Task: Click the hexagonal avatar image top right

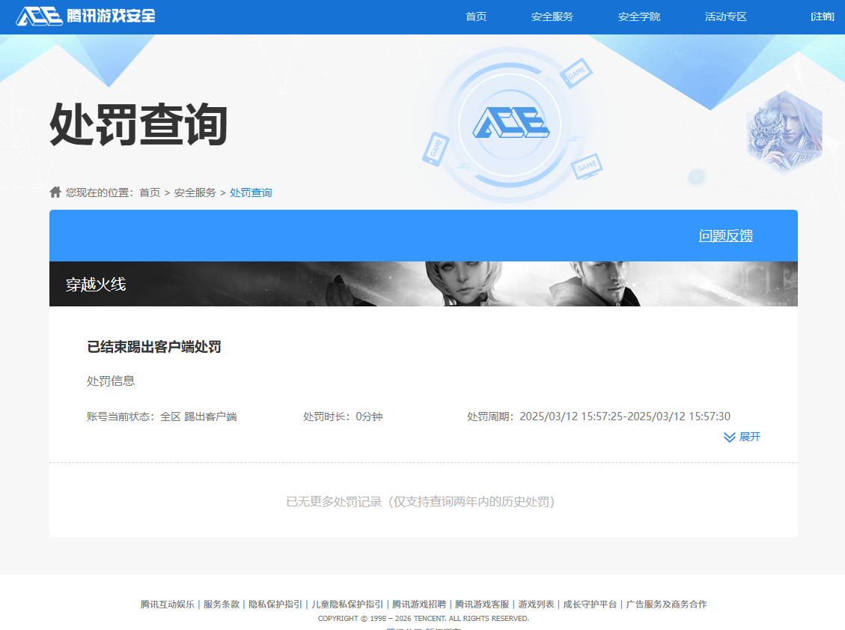Action: 784,130
